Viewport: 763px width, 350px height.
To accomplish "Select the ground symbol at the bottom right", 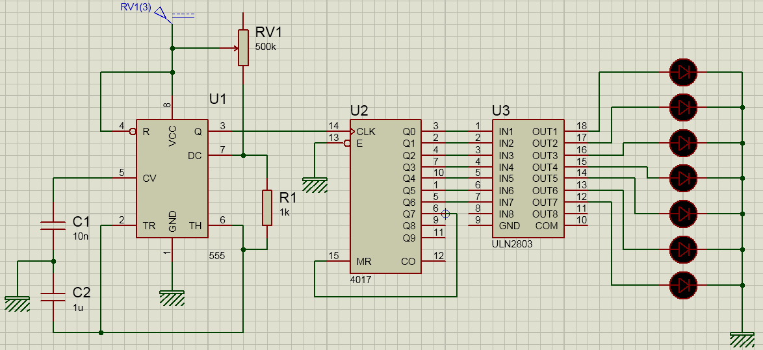I will point(742,339).
